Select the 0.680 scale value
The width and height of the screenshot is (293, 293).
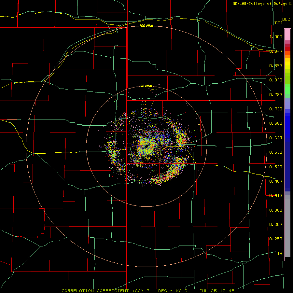[x=276, y=123]
